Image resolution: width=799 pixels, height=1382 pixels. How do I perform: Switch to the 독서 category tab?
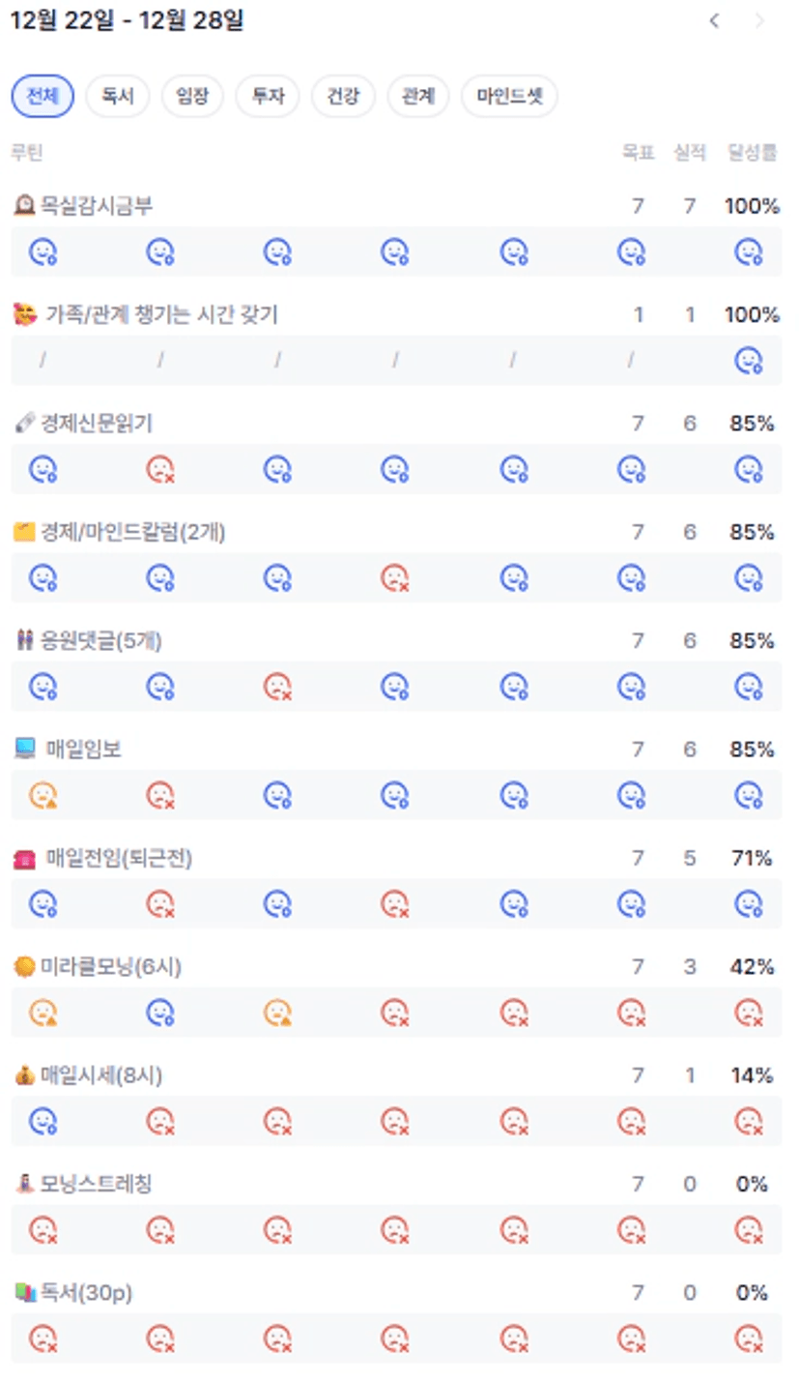[116, 96]
